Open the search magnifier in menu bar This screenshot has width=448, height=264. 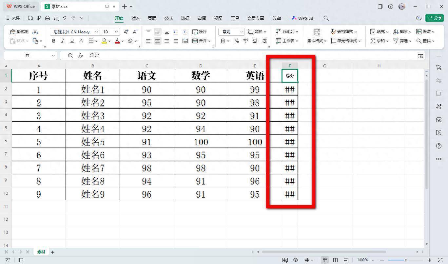pyautogui.click(x=326, y=18)
